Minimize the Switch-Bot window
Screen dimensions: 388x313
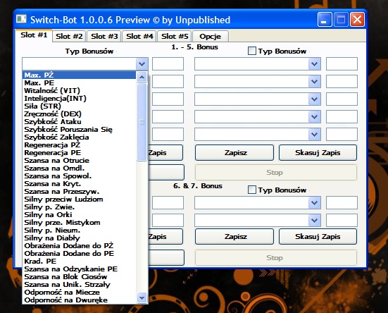pyautogui.click(x=325, y=20)
